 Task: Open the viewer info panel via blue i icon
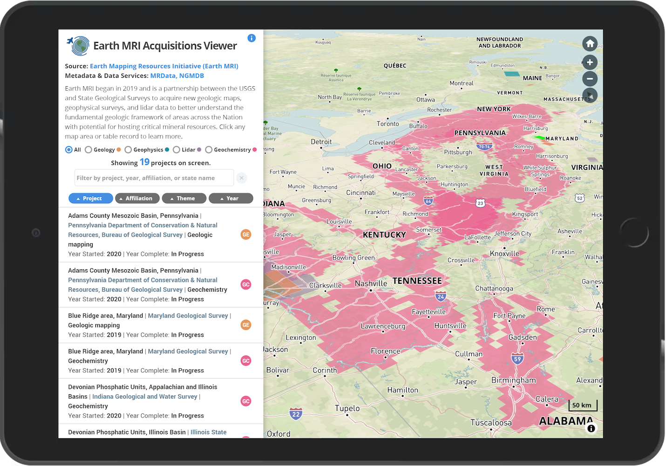[251, 38]
